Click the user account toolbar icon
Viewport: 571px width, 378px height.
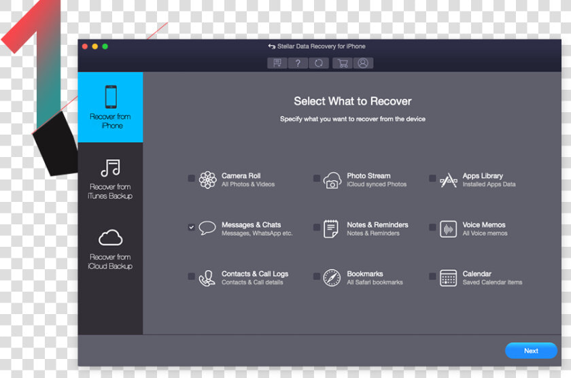363,63
